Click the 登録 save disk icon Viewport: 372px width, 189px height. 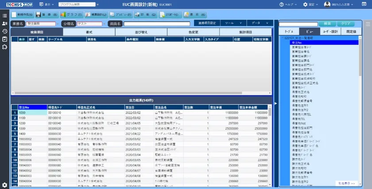(x=45, y=15)
